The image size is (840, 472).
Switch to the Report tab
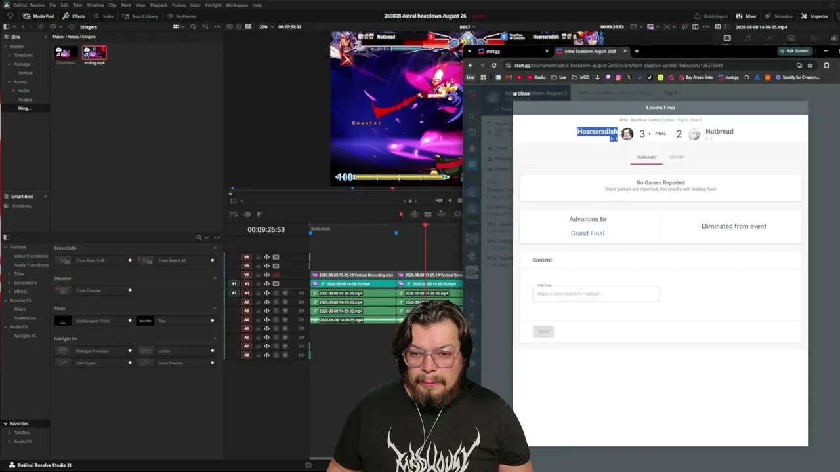click(x=677, y=157)
